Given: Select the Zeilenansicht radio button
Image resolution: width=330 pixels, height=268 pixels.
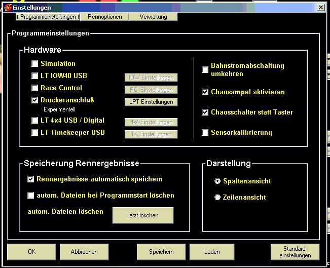Looking at the screenshot, I should 218,197.
